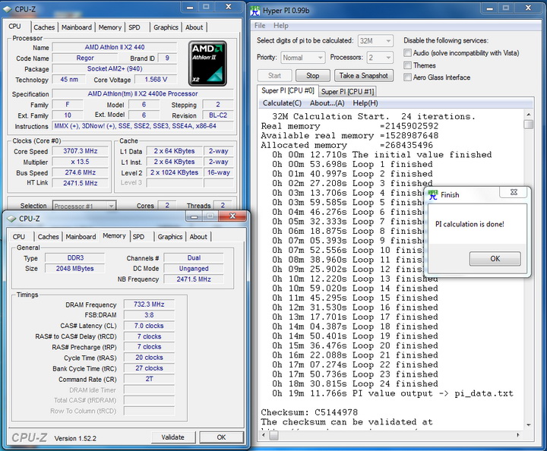This screenshot has height=451, width=547.
Task: Click the AMD Athlon II X2 processor logo
Action: pos(207,64)
